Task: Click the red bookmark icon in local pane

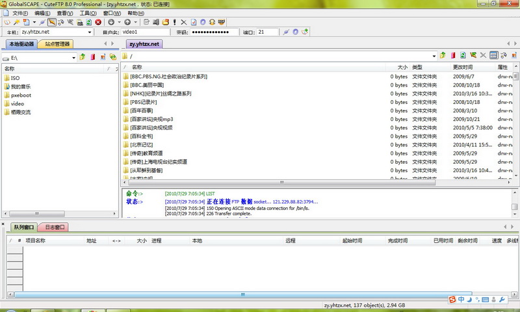Action: click(x=92, y=57)
